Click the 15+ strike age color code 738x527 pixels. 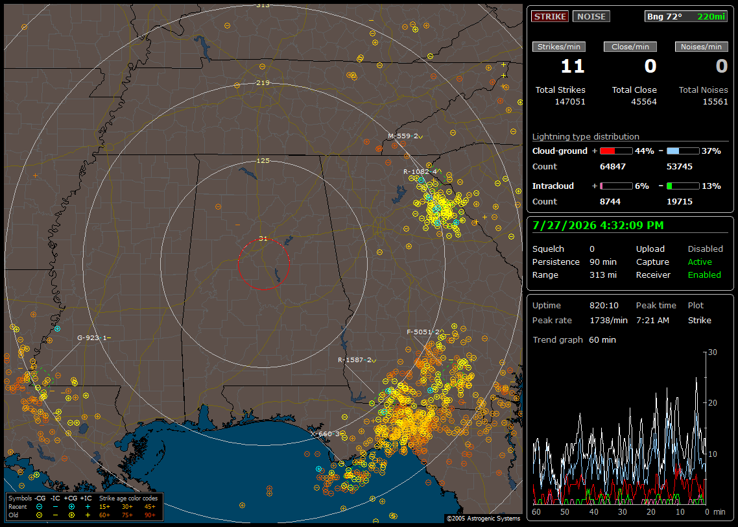104,507
